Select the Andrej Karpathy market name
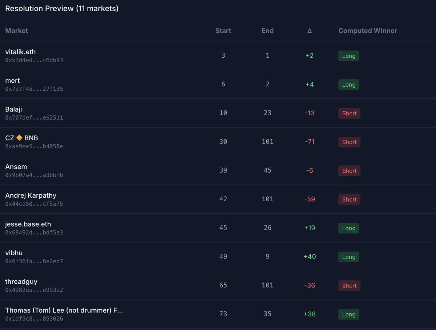The width and height of the screenshot is (436, 330). point(31,195)
